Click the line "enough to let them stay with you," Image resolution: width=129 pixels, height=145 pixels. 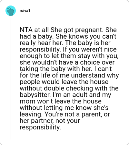click(69, 56)
